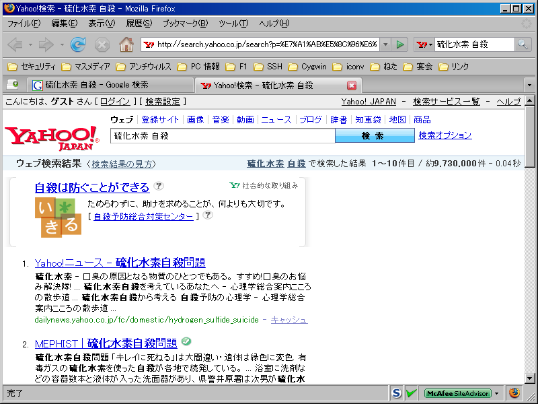Screen dimensions: 538x404
Task: Click the scrollbar up arrow
Action: tap(529, 100)
